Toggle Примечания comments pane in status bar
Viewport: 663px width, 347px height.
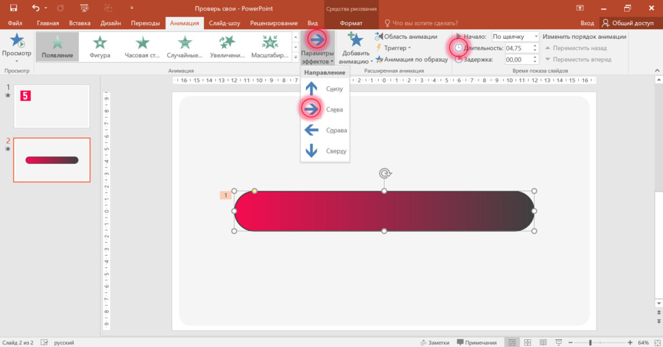coord(477,342)
